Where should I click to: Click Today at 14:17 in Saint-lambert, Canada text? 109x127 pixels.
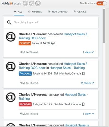[x=57, y=104]
